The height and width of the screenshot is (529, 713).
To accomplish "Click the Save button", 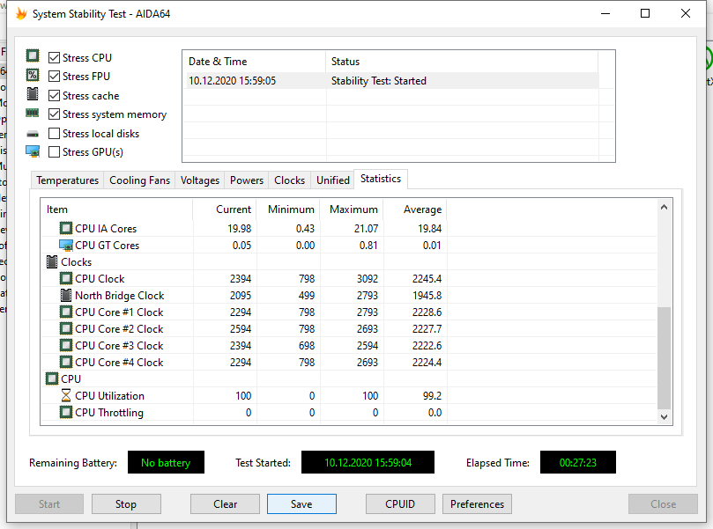I will (x=301, y=504).
